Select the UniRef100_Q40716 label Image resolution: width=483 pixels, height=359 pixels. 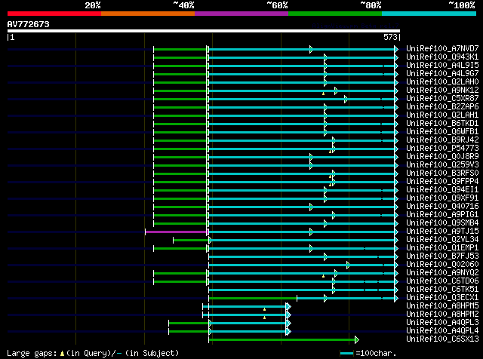[x=442, y=207]
